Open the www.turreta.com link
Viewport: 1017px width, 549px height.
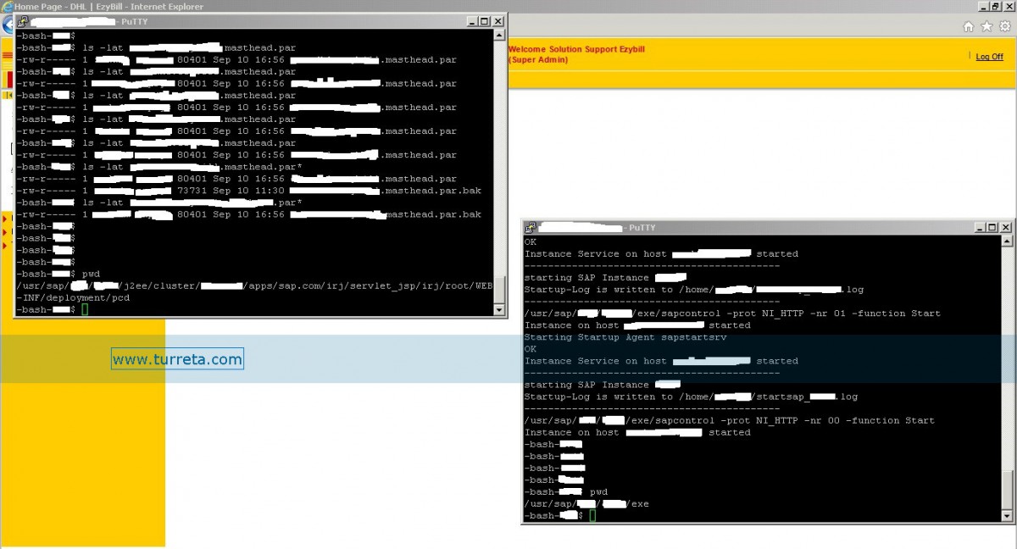point(177,359)
